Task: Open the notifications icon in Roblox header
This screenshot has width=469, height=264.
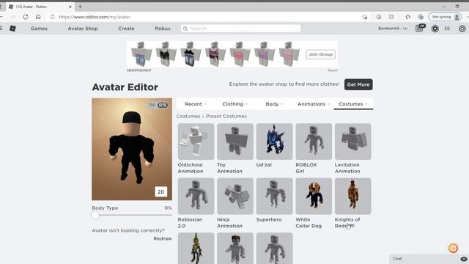Action: pyautogui.click(x=420, y=28)
